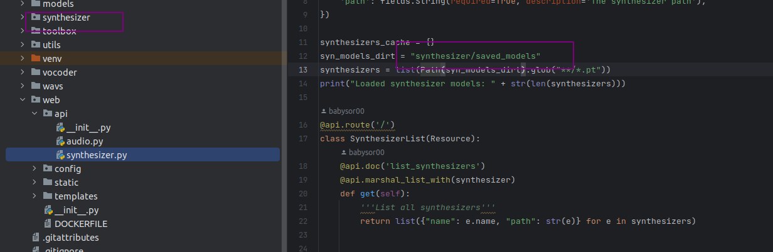Click the web folder icon
The height and width of the screenshot is (252, 773).
pyautogui.click(x=35, y=100)
